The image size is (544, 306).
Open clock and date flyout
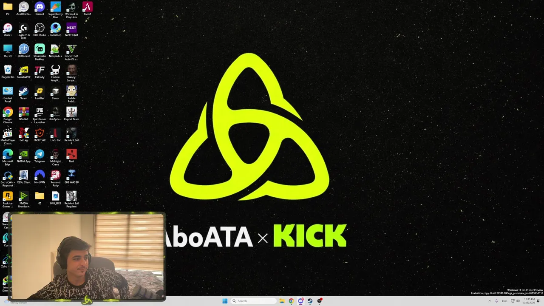click(529, 301)
